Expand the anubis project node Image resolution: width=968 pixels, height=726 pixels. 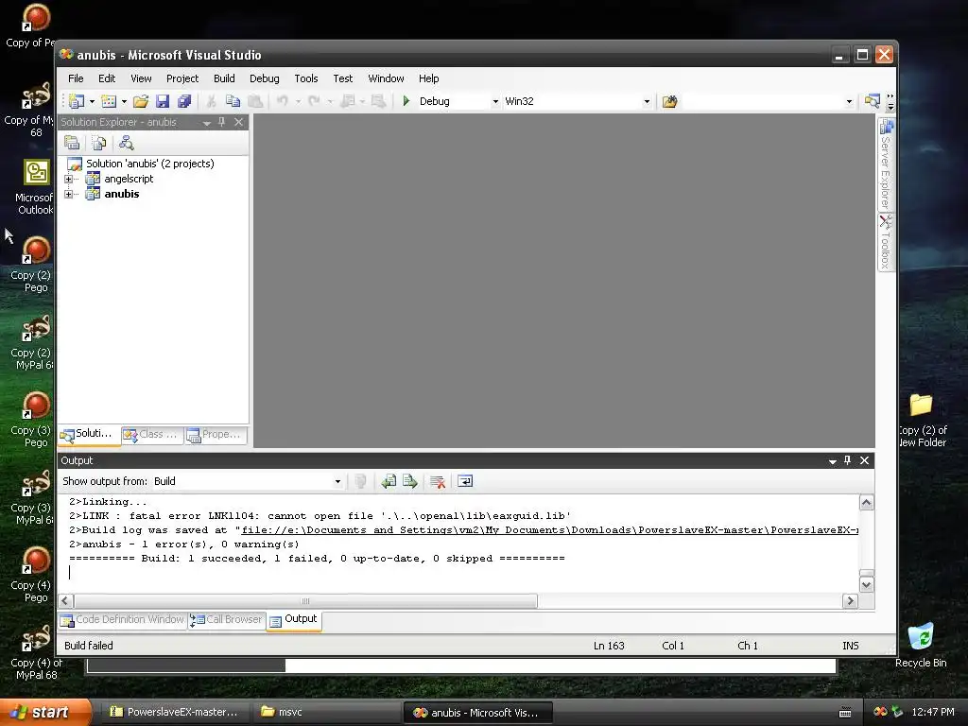point(68,194)
